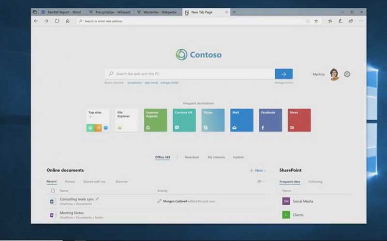387x241 pixels.
Task: Open settings gear next to Martina
Action: coord(347,74)
